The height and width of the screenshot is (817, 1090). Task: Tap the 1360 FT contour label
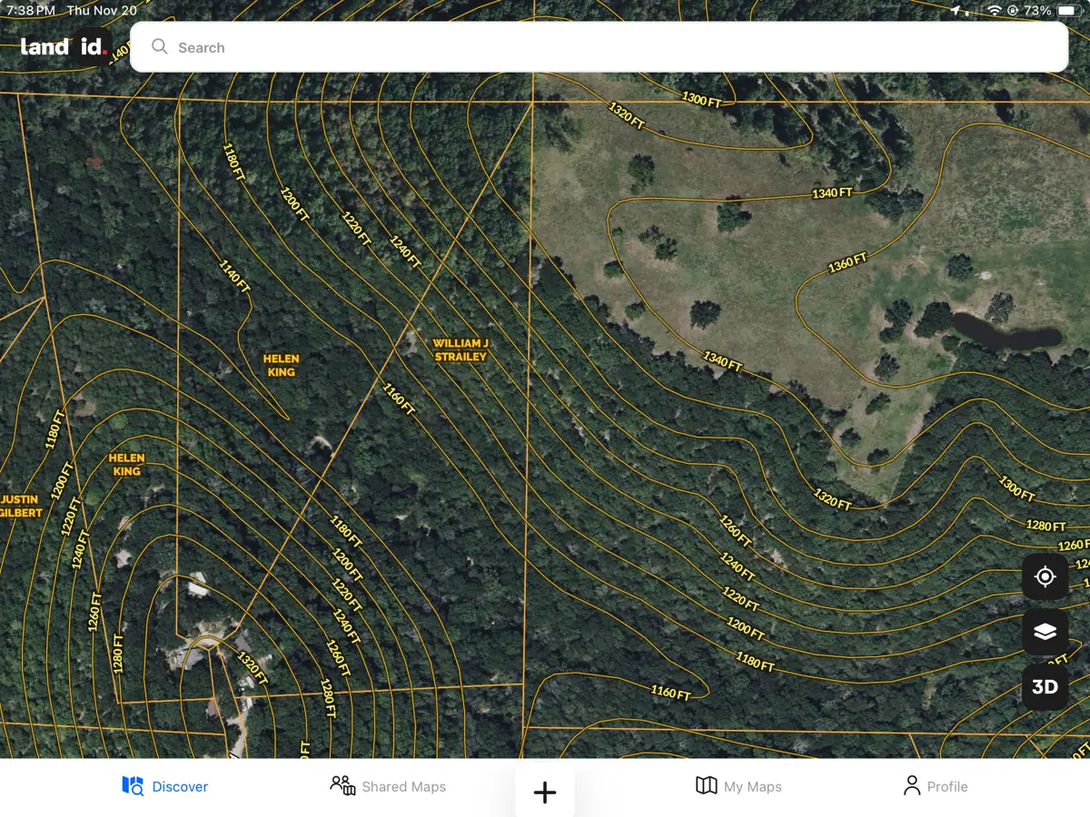[x=847, y=263]
